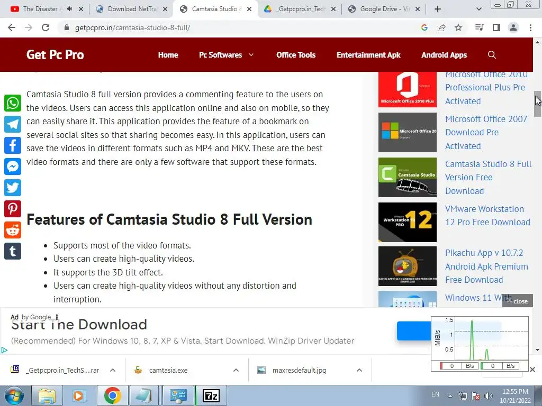Open ad options three-dot icon
The image size is (542, 406).
(x=57, y=317)
